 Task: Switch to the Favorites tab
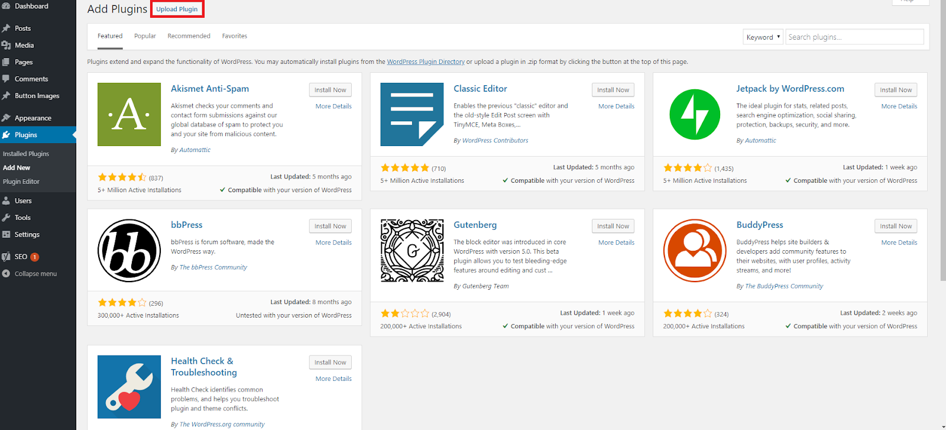(x=235, y=36)
